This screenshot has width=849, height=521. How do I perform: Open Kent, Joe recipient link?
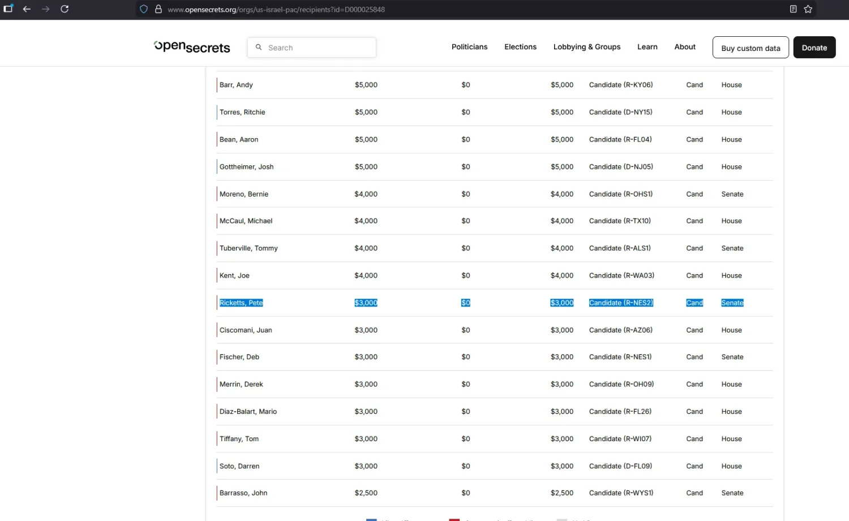point(234,275)
